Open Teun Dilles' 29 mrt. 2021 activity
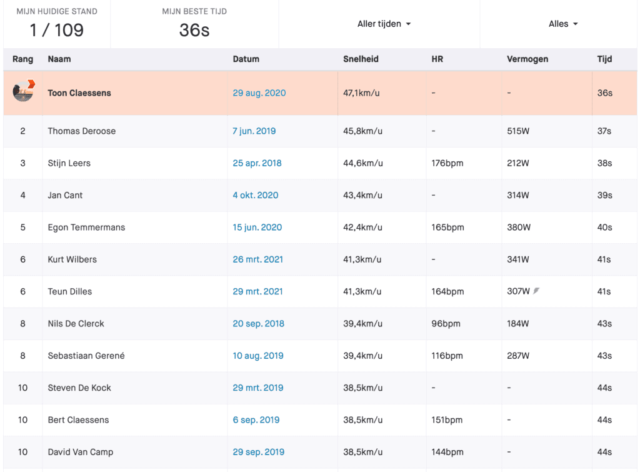This screenshot has width=640, height=472. coord(257,291)
